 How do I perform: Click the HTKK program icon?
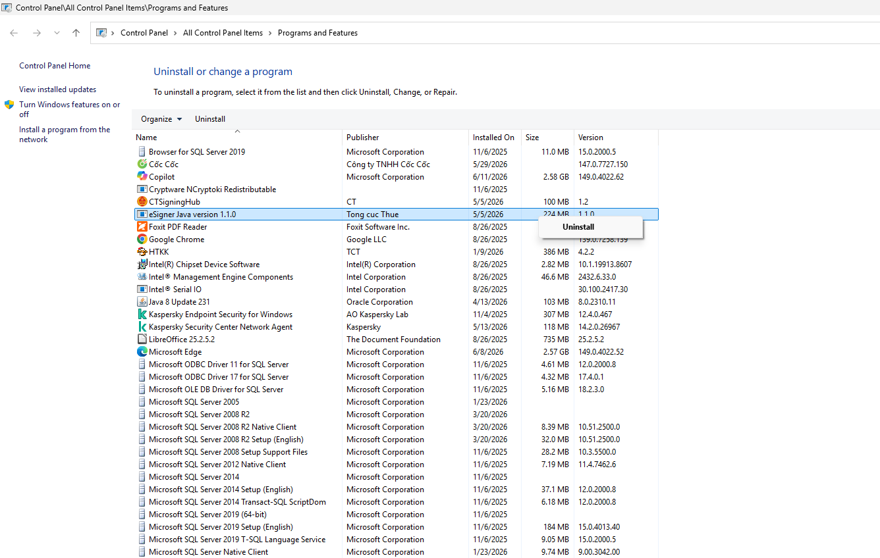pyautogui.click(x=142, y=251)
